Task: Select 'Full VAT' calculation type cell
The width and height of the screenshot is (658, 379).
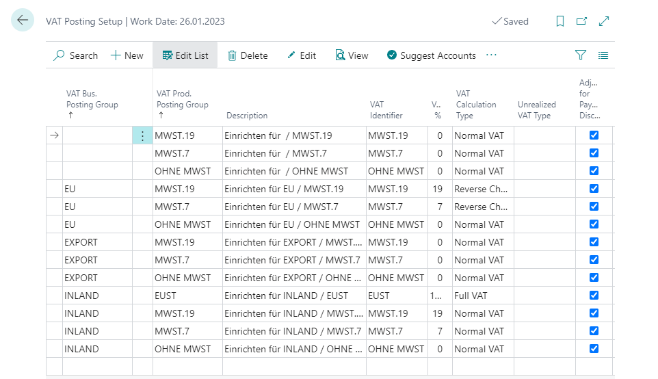Action: [x=483, y=296]
